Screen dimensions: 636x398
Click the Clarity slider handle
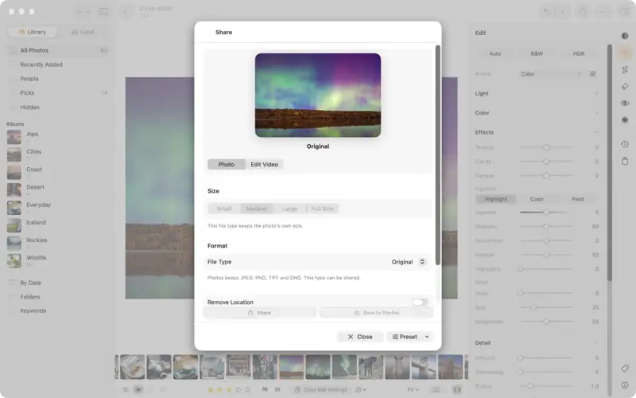pos(546,162)
